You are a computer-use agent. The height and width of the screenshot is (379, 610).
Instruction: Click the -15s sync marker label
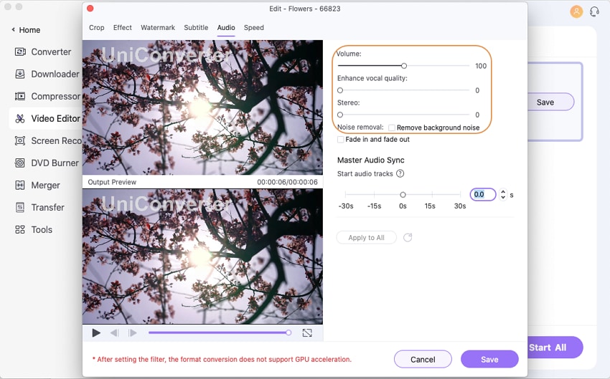pyautogui.click(x=374, y=206)
